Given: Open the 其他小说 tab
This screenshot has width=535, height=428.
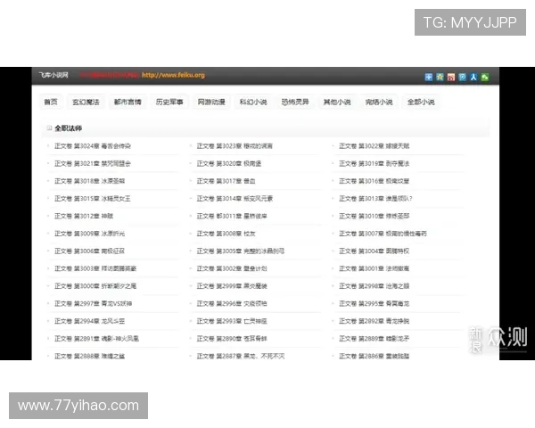Looking at the screenshot, I should pos(337,102).
